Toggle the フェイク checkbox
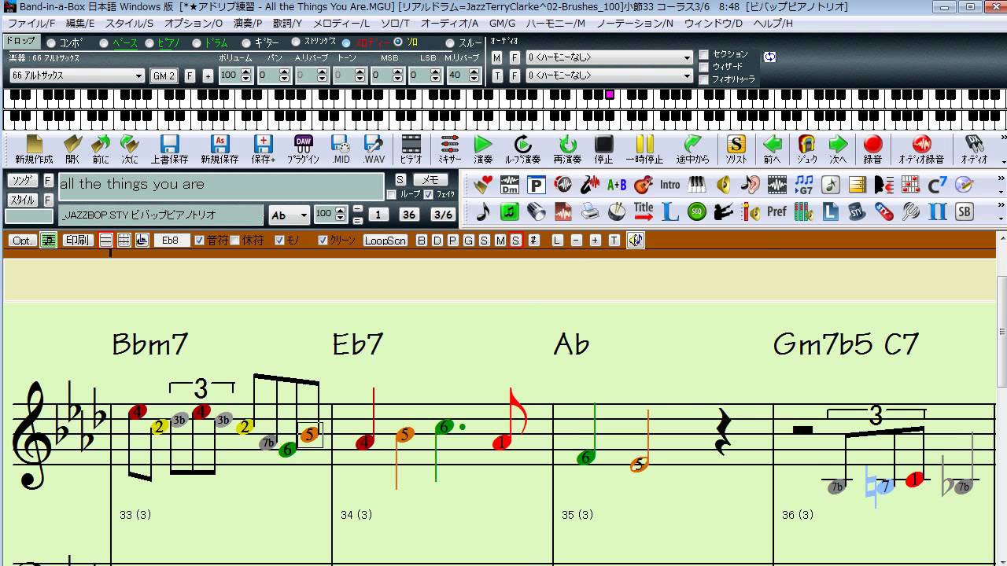 coord(428,194)
